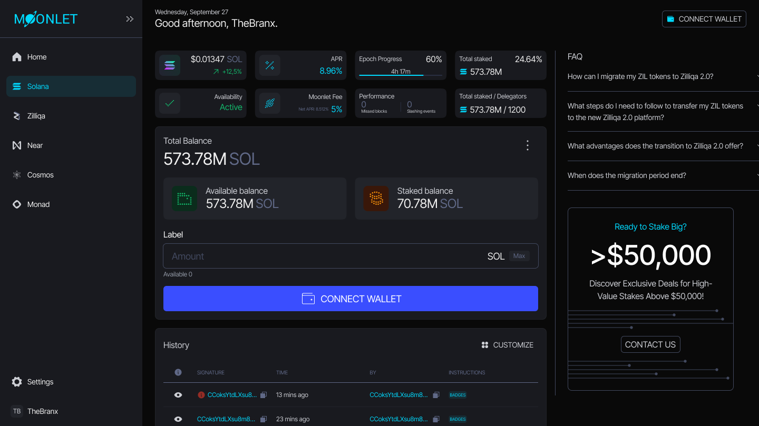759x426 pixels.
Task: Click the Moonlet Fee icon
Action: (x=270, y=103)
